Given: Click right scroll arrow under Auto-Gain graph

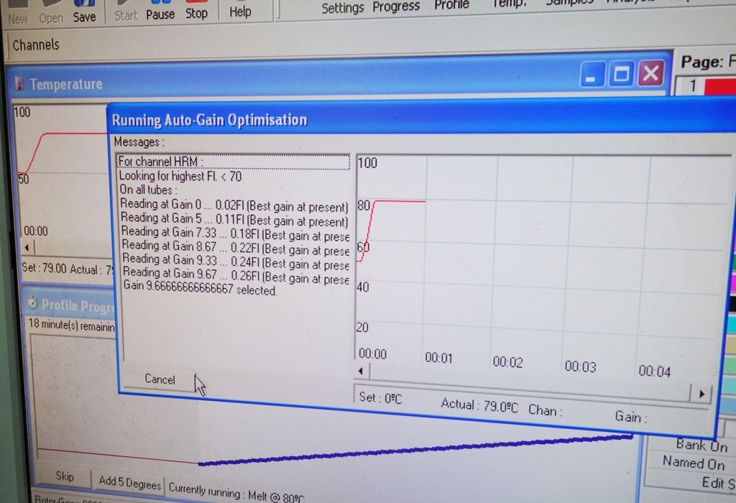Looking at the screenshot, I should [701, 394].
